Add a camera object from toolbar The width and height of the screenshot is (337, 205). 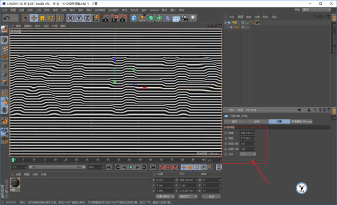(x=185, y=18)
